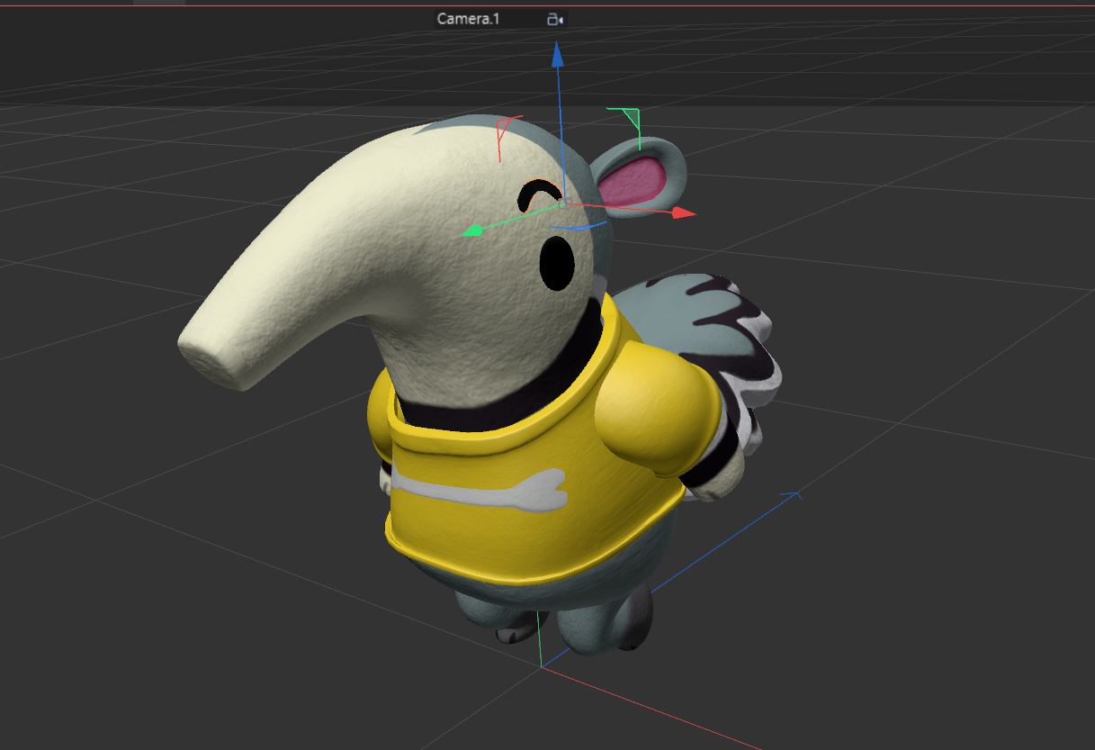Select the blue vertical axis arrow of the gizmo
The height and width of the screenshot is (750, 1095).
(x=557, y=56)
